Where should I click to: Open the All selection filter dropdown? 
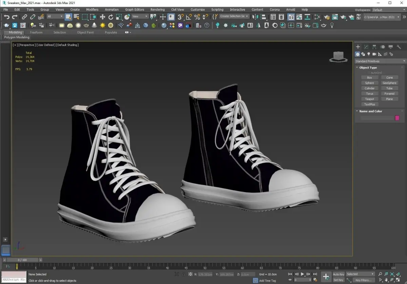(55, 16)
